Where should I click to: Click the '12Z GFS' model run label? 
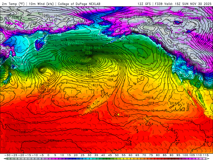[144, 4]
